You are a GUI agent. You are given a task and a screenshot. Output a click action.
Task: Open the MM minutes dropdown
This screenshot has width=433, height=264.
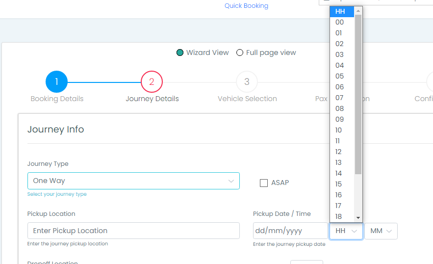[x=381, y=231]
